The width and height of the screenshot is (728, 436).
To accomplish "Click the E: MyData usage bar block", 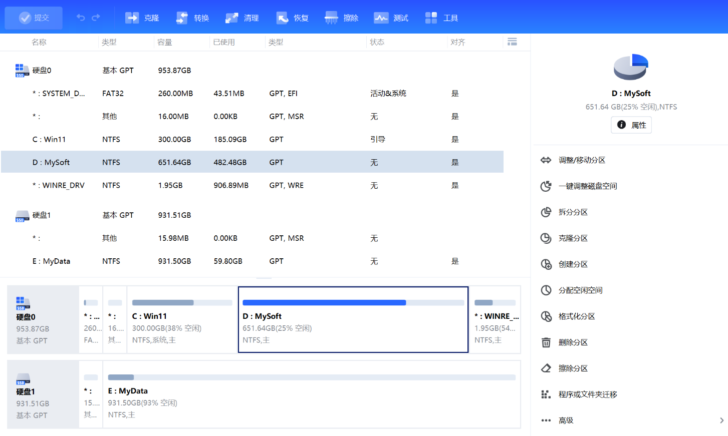I will tap(311, 395).
